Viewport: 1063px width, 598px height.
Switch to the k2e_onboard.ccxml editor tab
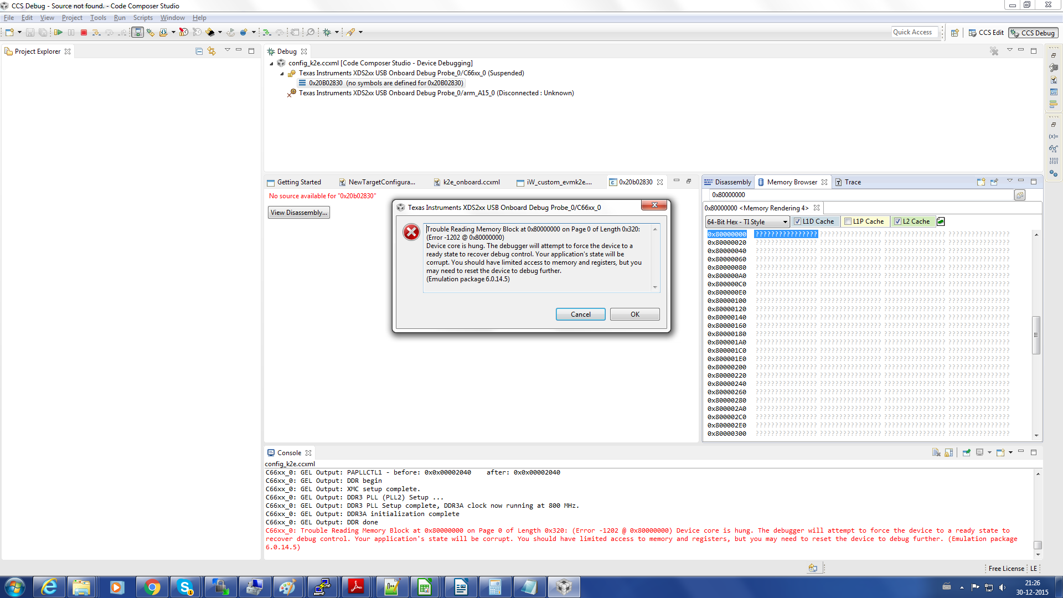pos(466,182)
